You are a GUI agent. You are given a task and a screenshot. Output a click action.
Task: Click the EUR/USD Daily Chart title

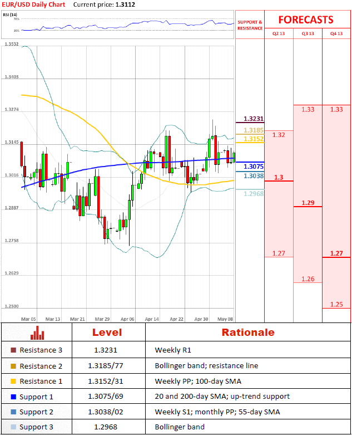click(x=33, y=4)
